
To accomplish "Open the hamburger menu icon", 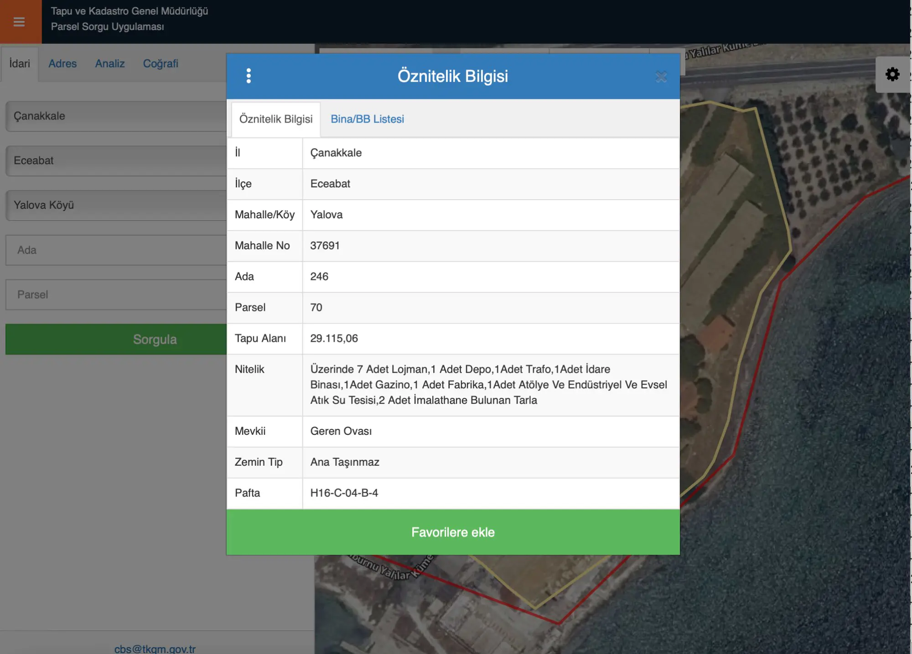I will coord(19,22).
